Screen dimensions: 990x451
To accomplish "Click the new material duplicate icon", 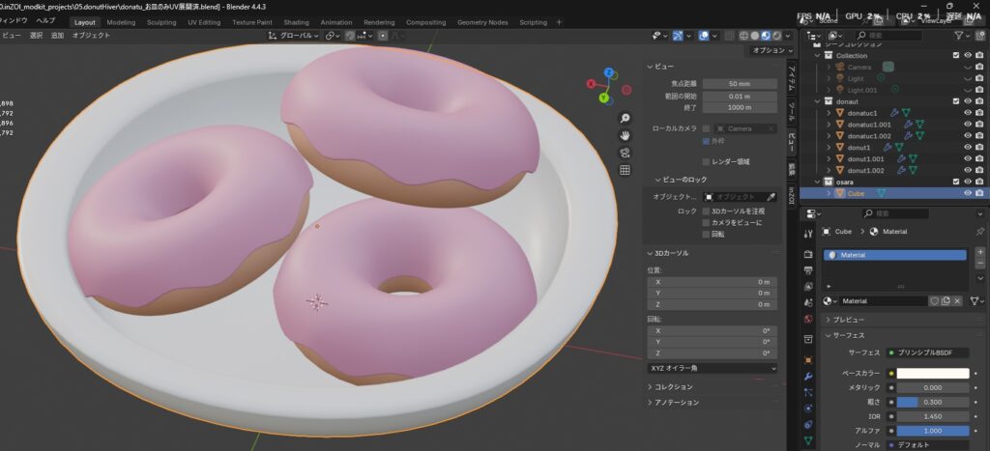I will pyautogui.click(x=946, y=301).
